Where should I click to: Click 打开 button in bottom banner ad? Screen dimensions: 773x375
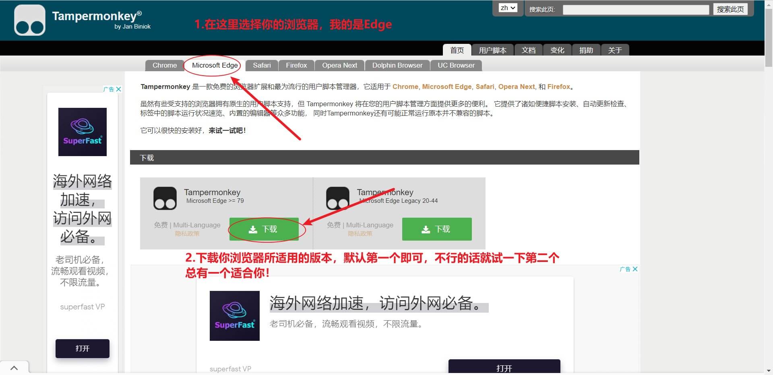[504, 367]
